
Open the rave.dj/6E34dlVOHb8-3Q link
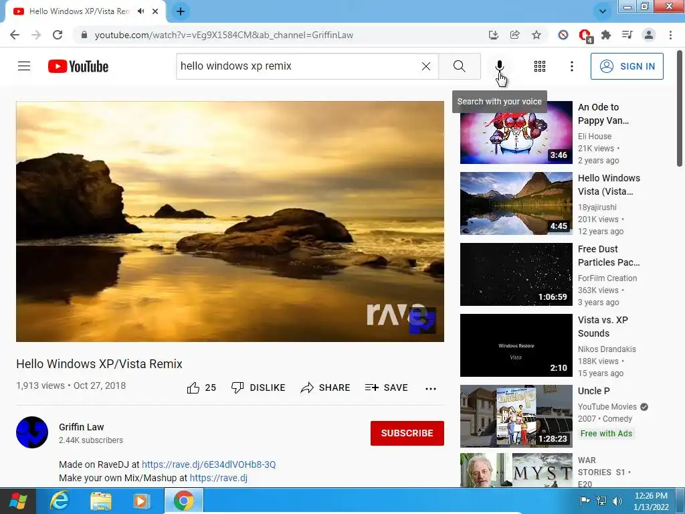(x=209, y=464)
